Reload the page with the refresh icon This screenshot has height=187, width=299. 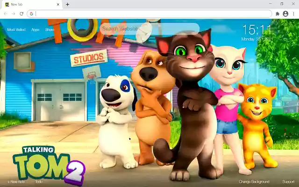[x=21, y=14]
